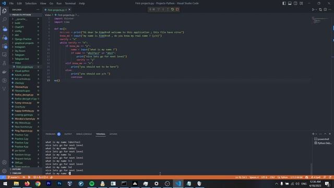Click the Split Editor icon
334x188 pixels.
pyautogui.click(x=325, y=9)
